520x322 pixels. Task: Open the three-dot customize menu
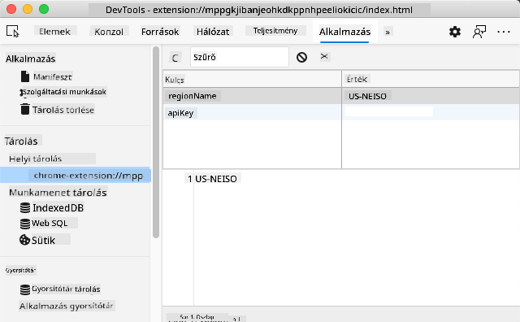[x=504, y=32]
